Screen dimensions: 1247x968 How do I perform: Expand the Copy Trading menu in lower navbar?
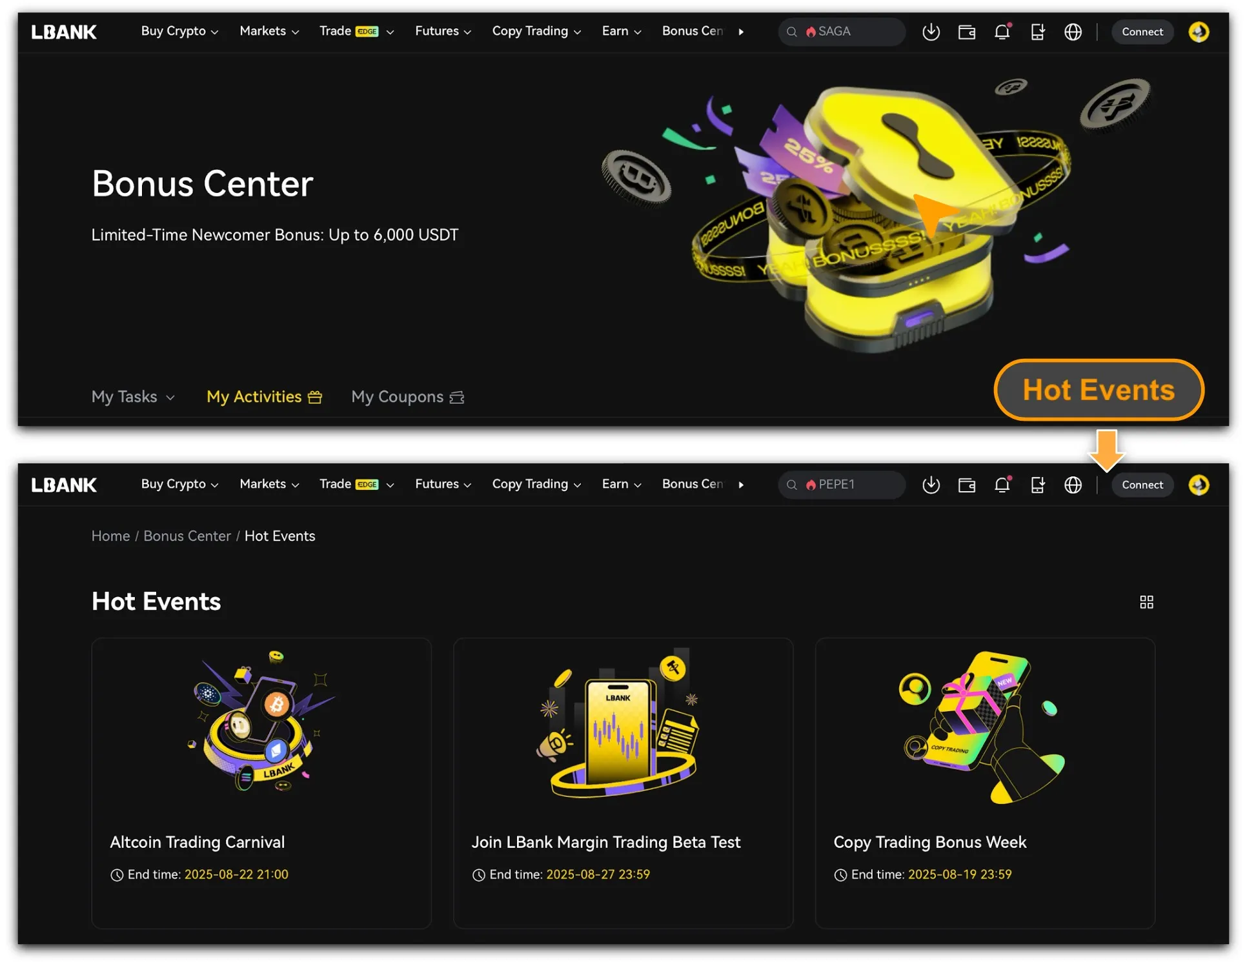pos(536,485)
